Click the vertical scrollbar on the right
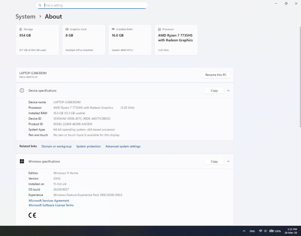The width and height of the screenshot is (301, 236). click(300, 77)
